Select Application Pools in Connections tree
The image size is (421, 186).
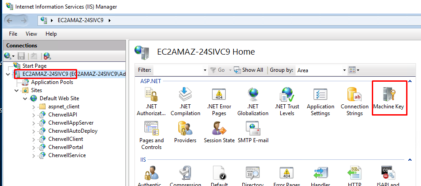tap(51, 82)
